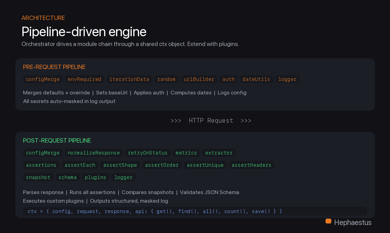Click the orange logger tag in pre-request

tap(287, 79)
